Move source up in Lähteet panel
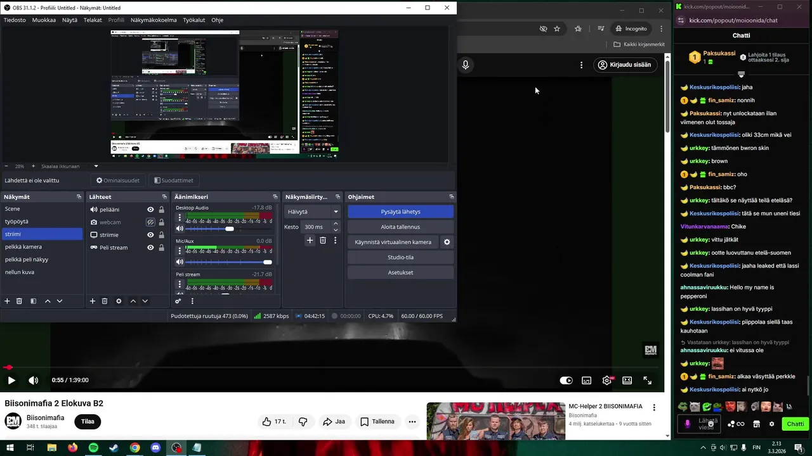 133,301
